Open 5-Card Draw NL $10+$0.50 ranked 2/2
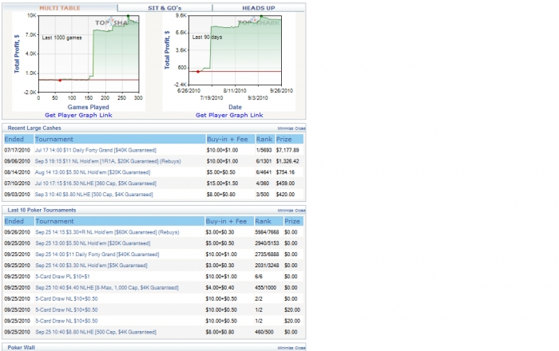This screenshot has width=559, height=351. pyautogui.click(x=66, y=298)
